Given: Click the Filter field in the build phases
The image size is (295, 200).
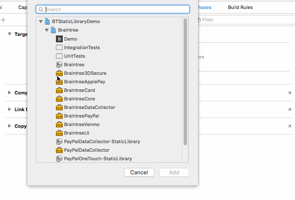Looking at the screenshot, I should tap(246, 20).
